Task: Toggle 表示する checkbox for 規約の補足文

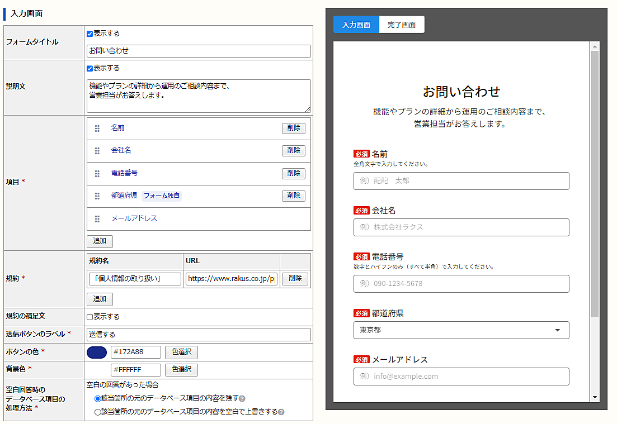Action: (x=90, y=317)
